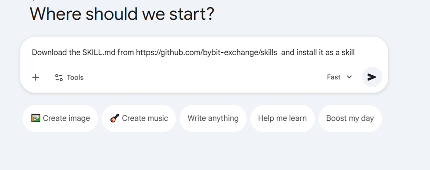Select the Help me learn chip
Viewport: 430px width, 170px height.
pyautogui.click(x=282, y=118)
